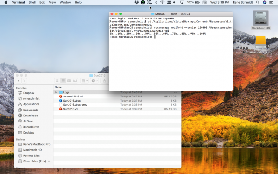Open the View menu

(52, 2)
